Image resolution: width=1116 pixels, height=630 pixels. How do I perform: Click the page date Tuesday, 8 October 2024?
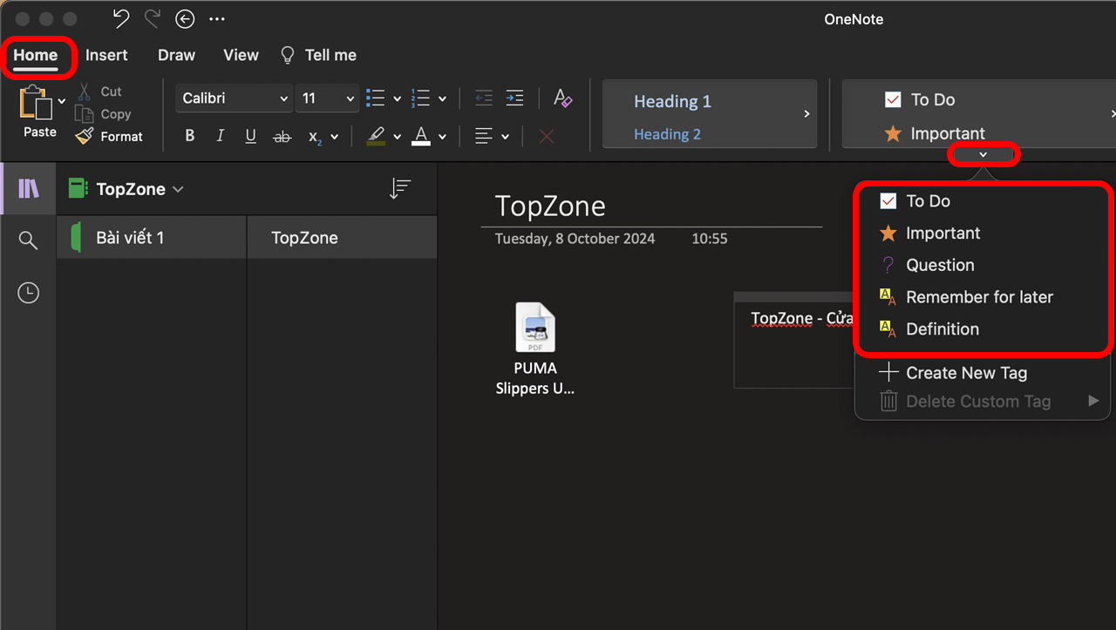(575, 238)
